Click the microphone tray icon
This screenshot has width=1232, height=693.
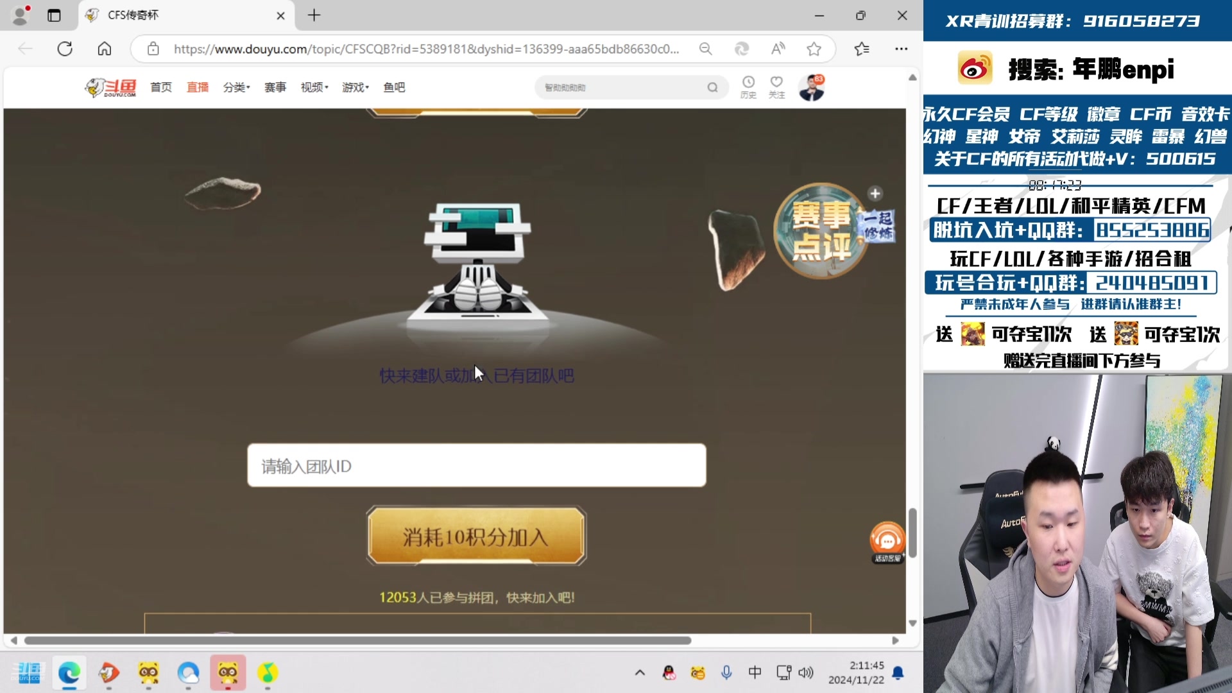(x=726, y=672)
